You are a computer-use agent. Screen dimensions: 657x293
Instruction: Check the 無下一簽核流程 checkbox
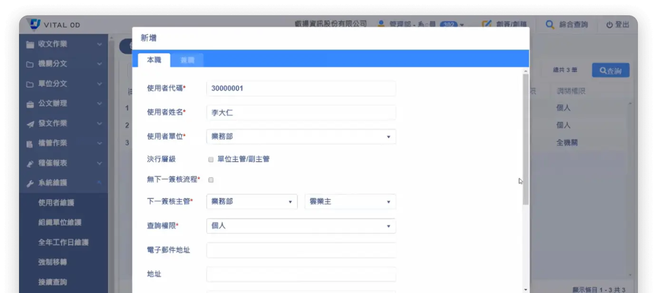(211, 180)
